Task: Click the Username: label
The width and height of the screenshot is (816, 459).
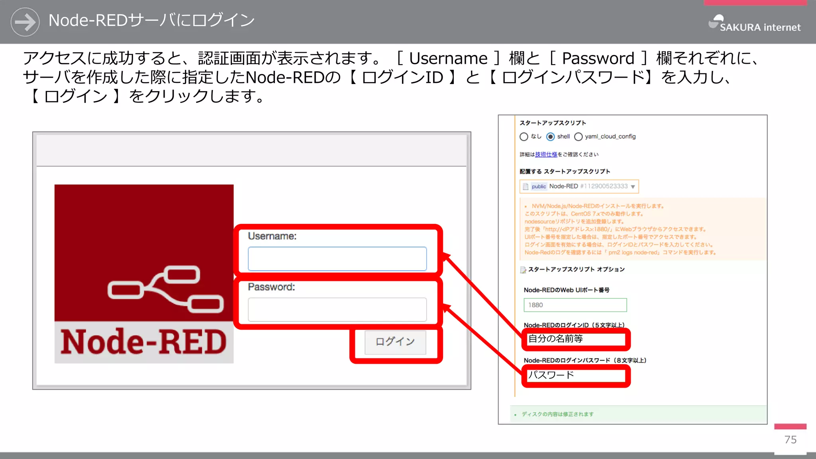Action: point(272,236)
